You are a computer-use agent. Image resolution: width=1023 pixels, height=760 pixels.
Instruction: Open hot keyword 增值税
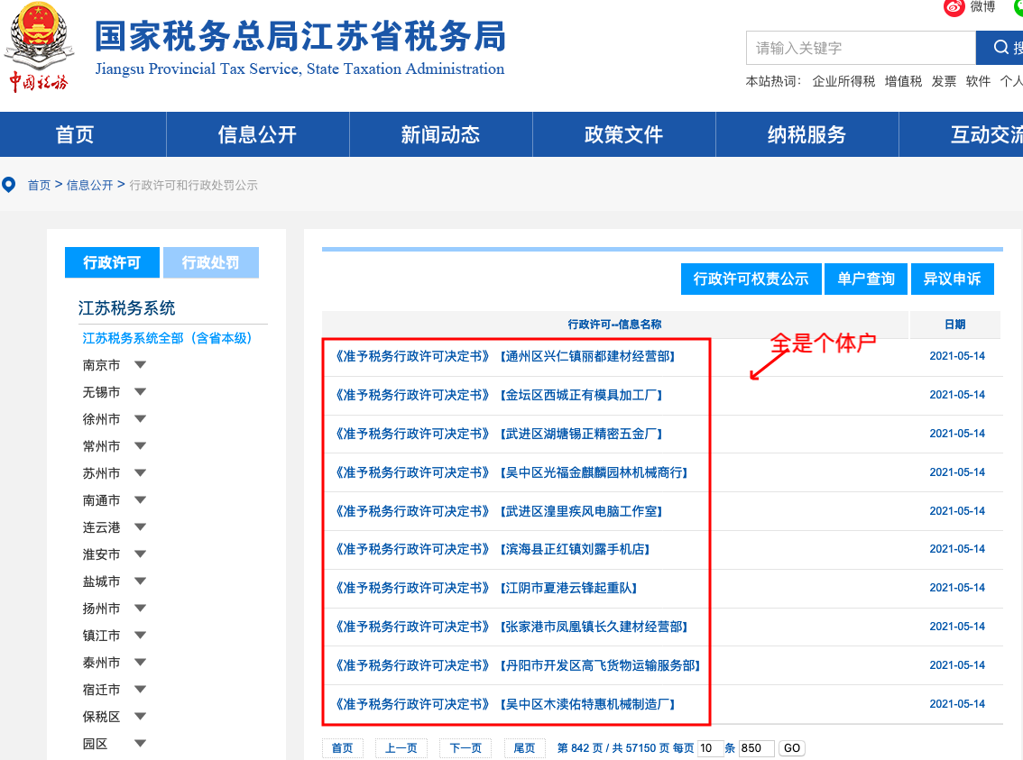pos(904,79)
